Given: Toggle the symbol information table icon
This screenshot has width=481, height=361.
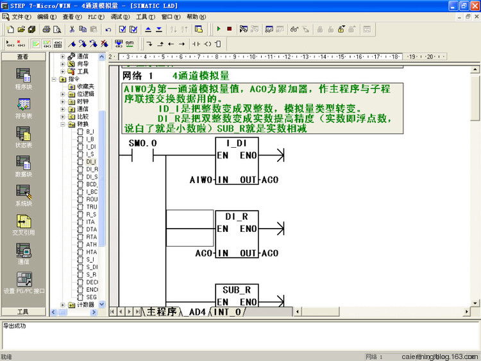Looking at the screenshot, I should (58, 44).
